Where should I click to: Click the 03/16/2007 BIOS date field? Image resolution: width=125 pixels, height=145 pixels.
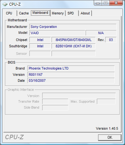(x=71, y=80)
